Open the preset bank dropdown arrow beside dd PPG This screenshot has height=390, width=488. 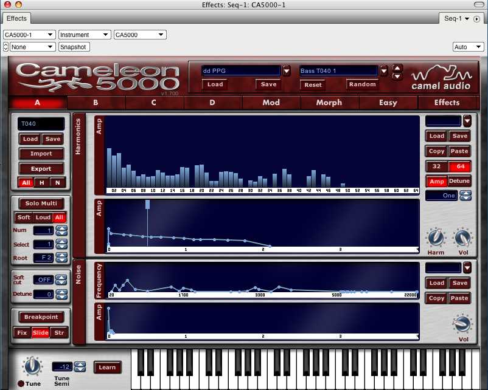tap(287, 71)
